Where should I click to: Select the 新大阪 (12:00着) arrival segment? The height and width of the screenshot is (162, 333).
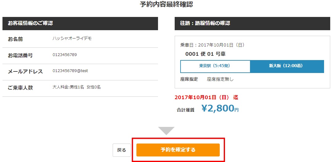287,66
